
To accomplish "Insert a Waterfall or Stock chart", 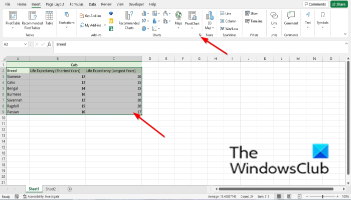I will (x=167, y=13).
